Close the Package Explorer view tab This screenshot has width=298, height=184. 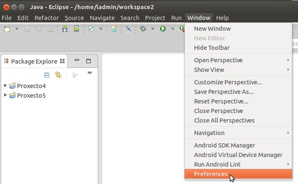click(x=62, y=61)
